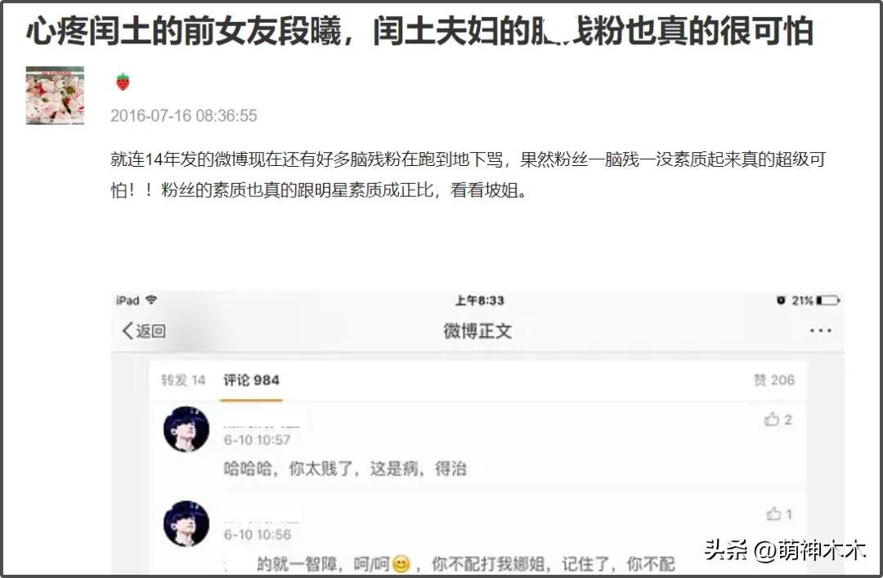Switch to the 转发 14 tab
The height and width of the screenshot is (578, 883).
pyautogui.click(x=183, y=380)
